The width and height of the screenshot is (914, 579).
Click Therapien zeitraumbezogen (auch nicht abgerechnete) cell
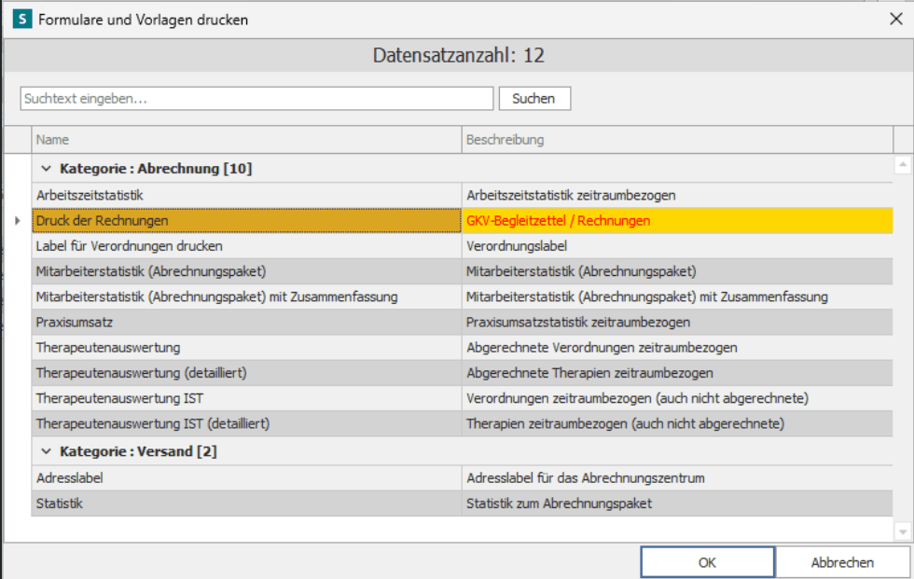coord(677,423)
